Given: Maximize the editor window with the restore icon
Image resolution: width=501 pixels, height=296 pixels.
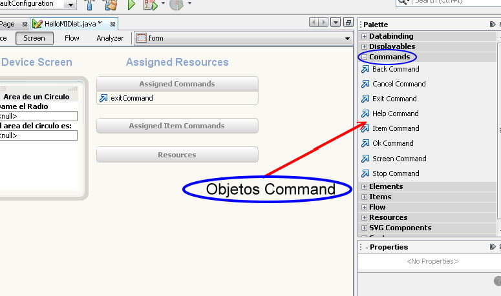Looking at the screenshot, I should coord(348,23).
